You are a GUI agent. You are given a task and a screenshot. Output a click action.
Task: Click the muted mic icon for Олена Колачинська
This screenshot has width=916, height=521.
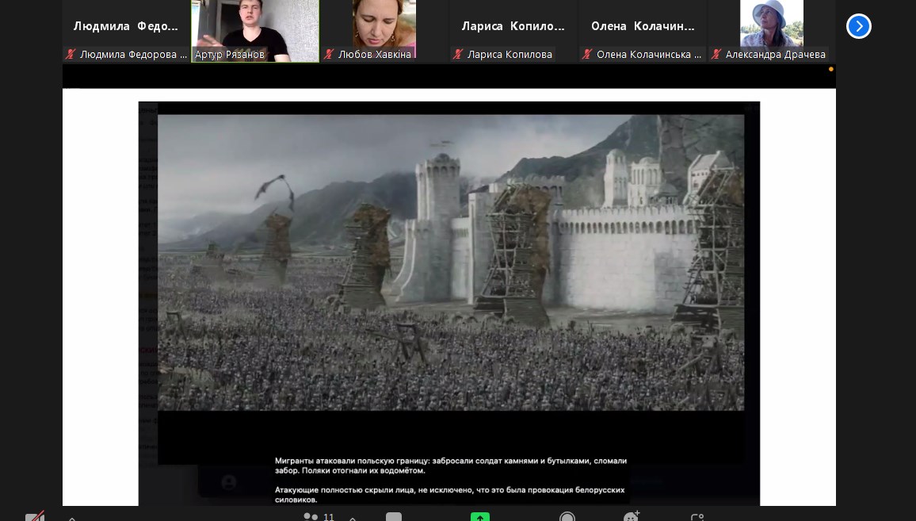(x=587, y=55)
